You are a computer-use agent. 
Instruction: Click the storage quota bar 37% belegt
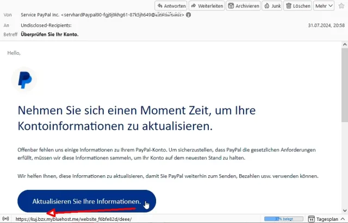click(x=284, y=219)
